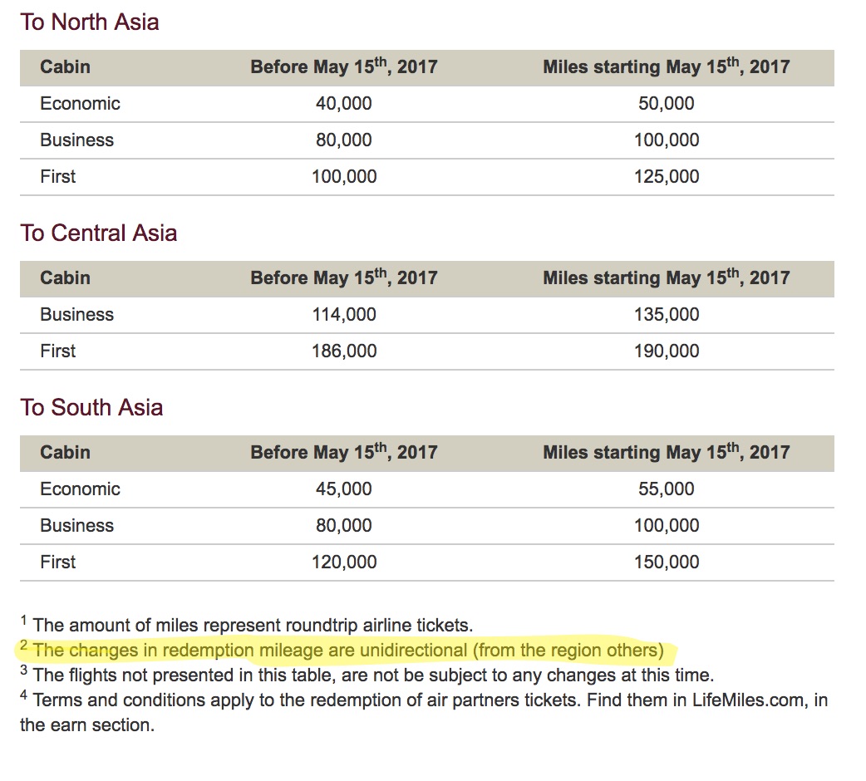Select the Business row label in North Asia table
Image resolution: width=866 pixels, height=781 pixels.
(76, 140)
